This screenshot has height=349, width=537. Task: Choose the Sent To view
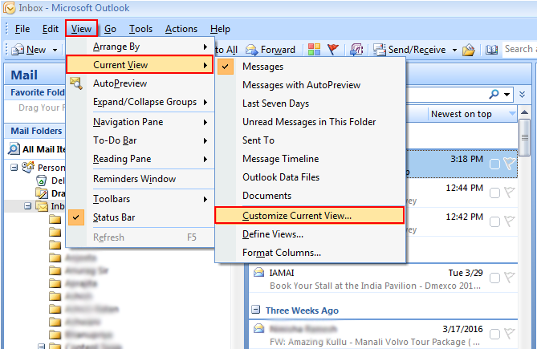310,140
